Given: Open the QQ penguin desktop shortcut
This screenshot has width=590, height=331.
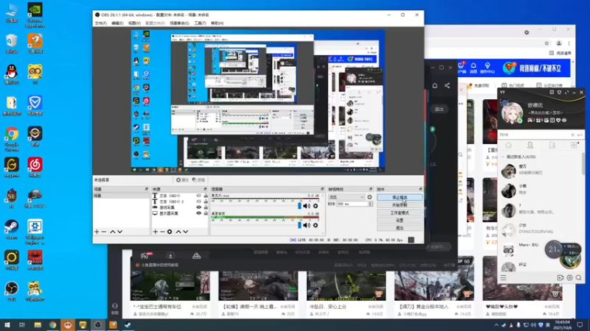Looking at the screenshot, I should (x=12, y=74).
